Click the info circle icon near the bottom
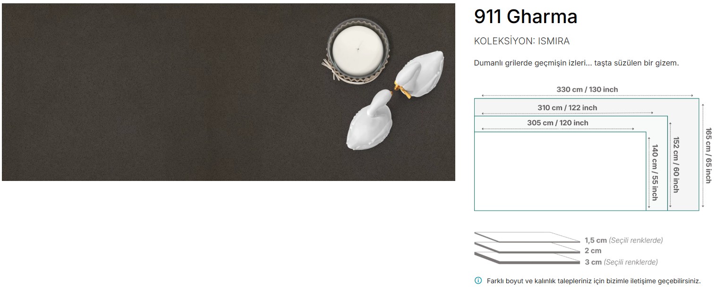715x287 pixels. (x=478, y=280)
